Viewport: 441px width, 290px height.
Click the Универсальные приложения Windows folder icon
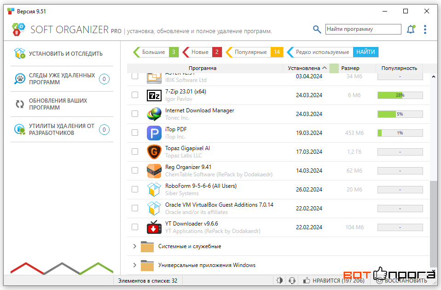(147, 265)
